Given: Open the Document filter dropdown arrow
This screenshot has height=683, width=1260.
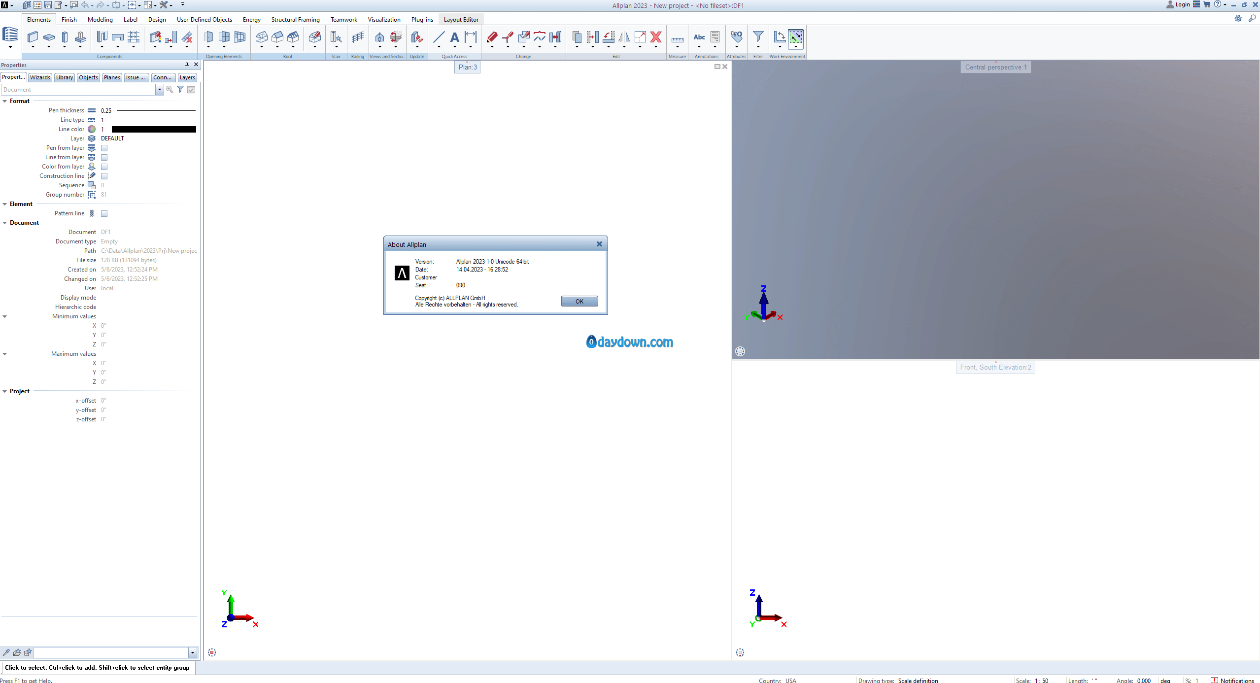Looking at the screenshot, I should 159,90.
